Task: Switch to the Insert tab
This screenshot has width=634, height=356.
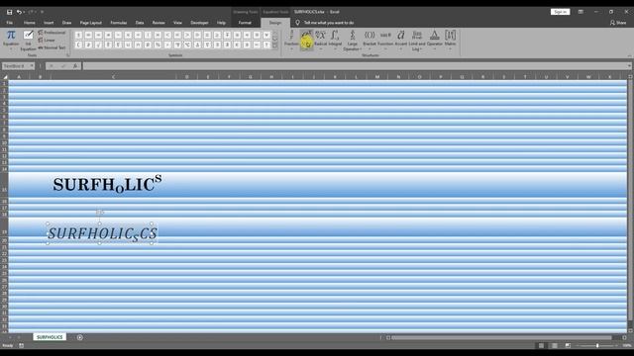Action: 49,23
